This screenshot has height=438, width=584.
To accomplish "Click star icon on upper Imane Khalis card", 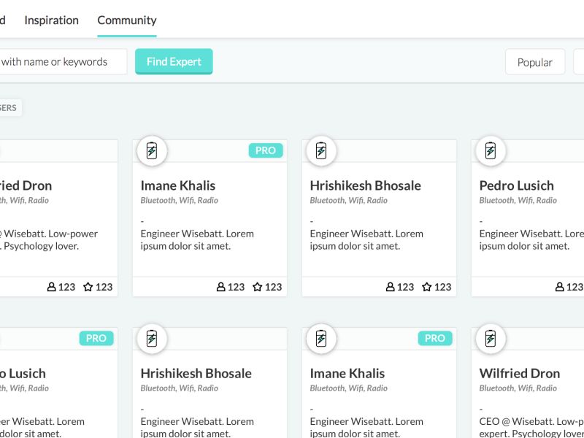I will [x=258, y=287].
